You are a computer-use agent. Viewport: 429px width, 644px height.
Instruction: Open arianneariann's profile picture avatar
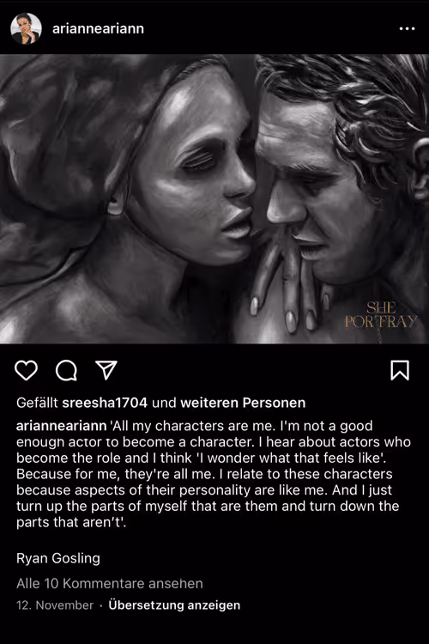26,28
